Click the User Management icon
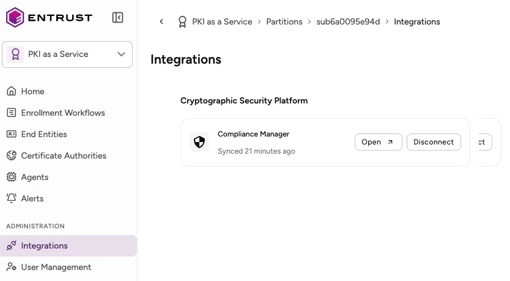This screenshot has width=510, height=281. point(12,267)
